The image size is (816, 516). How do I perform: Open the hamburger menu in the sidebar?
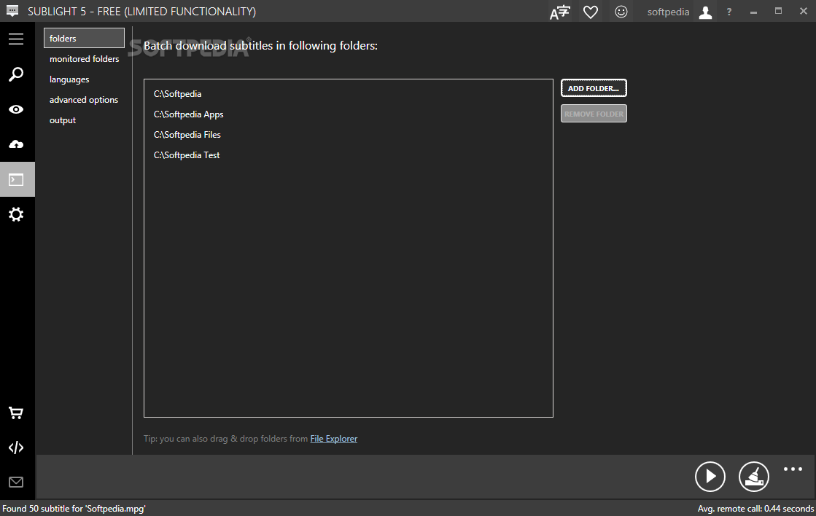[x=16, y=39]
